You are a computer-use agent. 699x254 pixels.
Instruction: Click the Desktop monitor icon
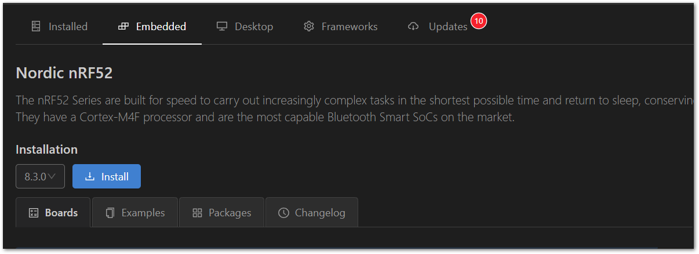click(221, 27)
